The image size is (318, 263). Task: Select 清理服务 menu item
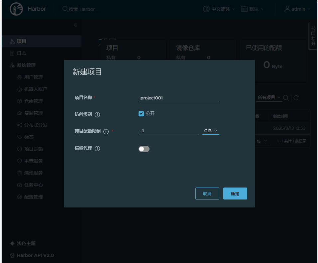click(34, 173)
